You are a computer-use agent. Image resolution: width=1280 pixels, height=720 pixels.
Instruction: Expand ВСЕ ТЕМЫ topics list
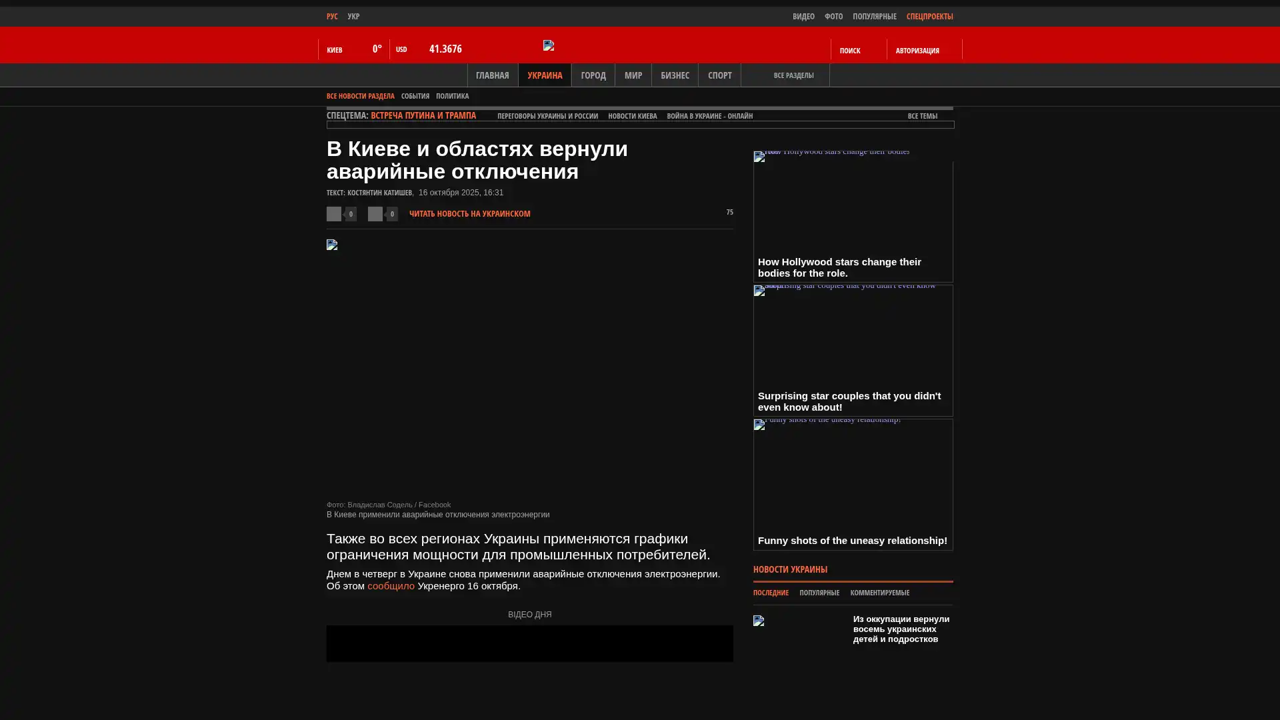922,116
